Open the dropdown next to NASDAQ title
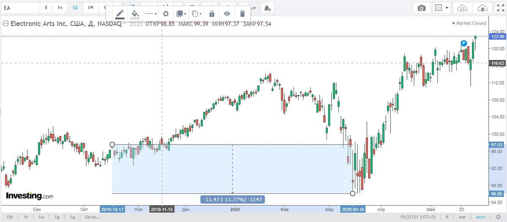The image size is (507, 222). [125, 24]
